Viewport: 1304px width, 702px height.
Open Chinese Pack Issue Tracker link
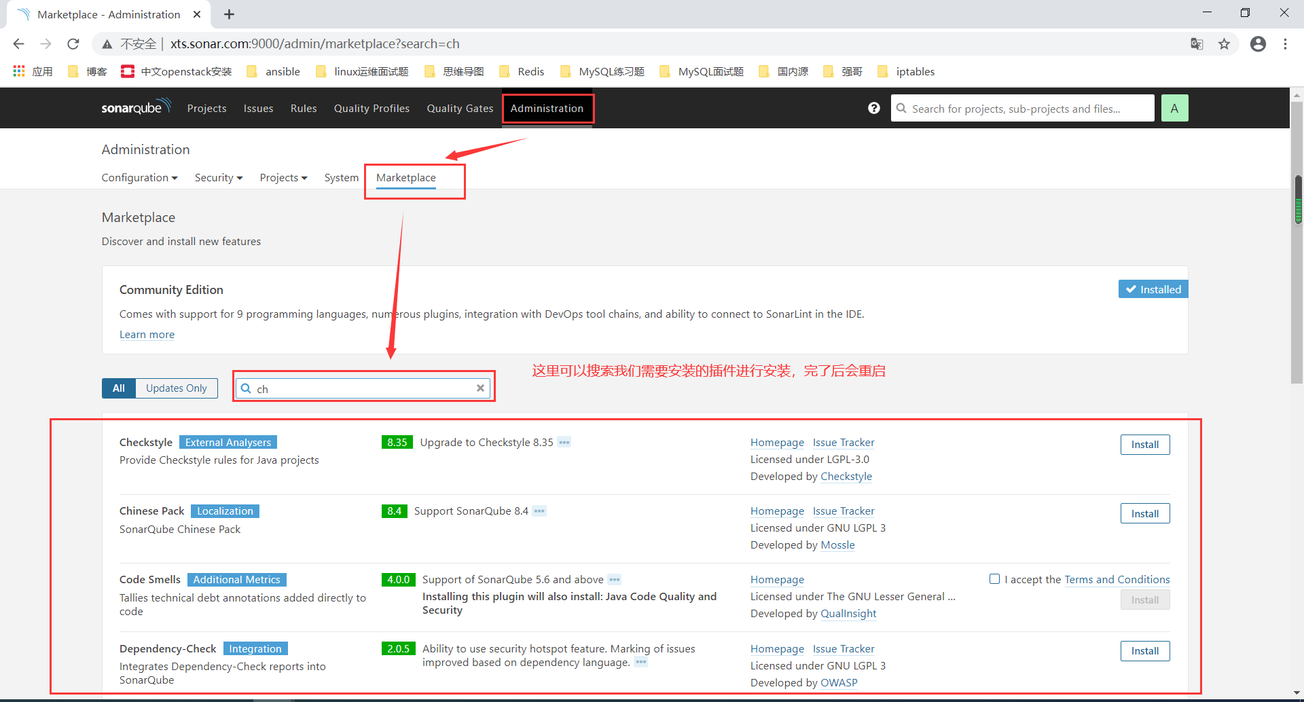844,511
